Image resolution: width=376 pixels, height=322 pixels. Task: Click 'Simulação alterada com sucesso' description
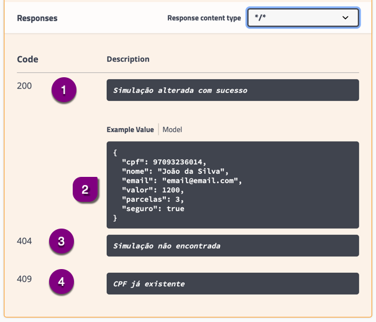coord(233,90)
